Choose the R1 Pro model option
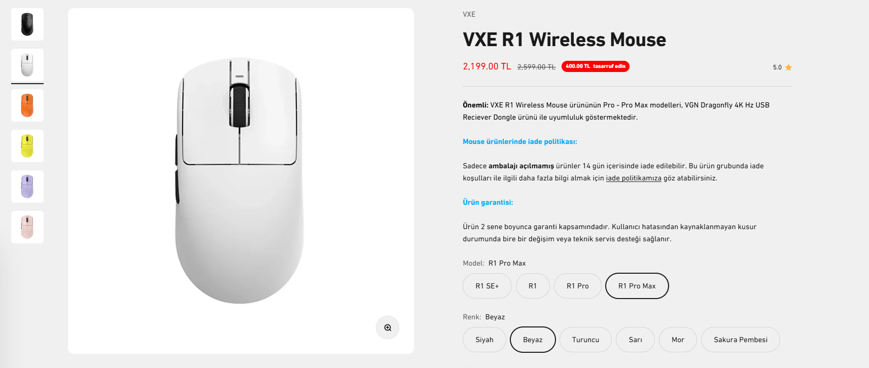The height and width of the screenshot is (368, 869). (x=578, y=286)
